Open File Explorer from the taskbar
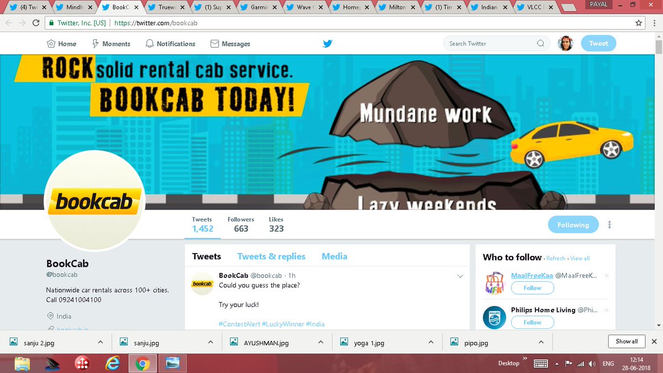The height and width of the screenshot is (373, 663). pos(22,364)
